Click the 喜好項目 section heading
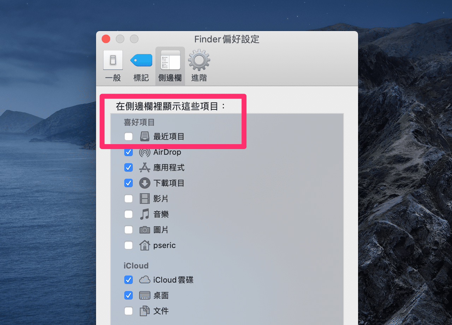452x325 pixels. 139,122
